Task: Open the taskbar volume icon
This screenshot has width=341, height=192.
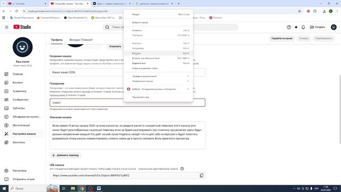Action: pos(298,188)
